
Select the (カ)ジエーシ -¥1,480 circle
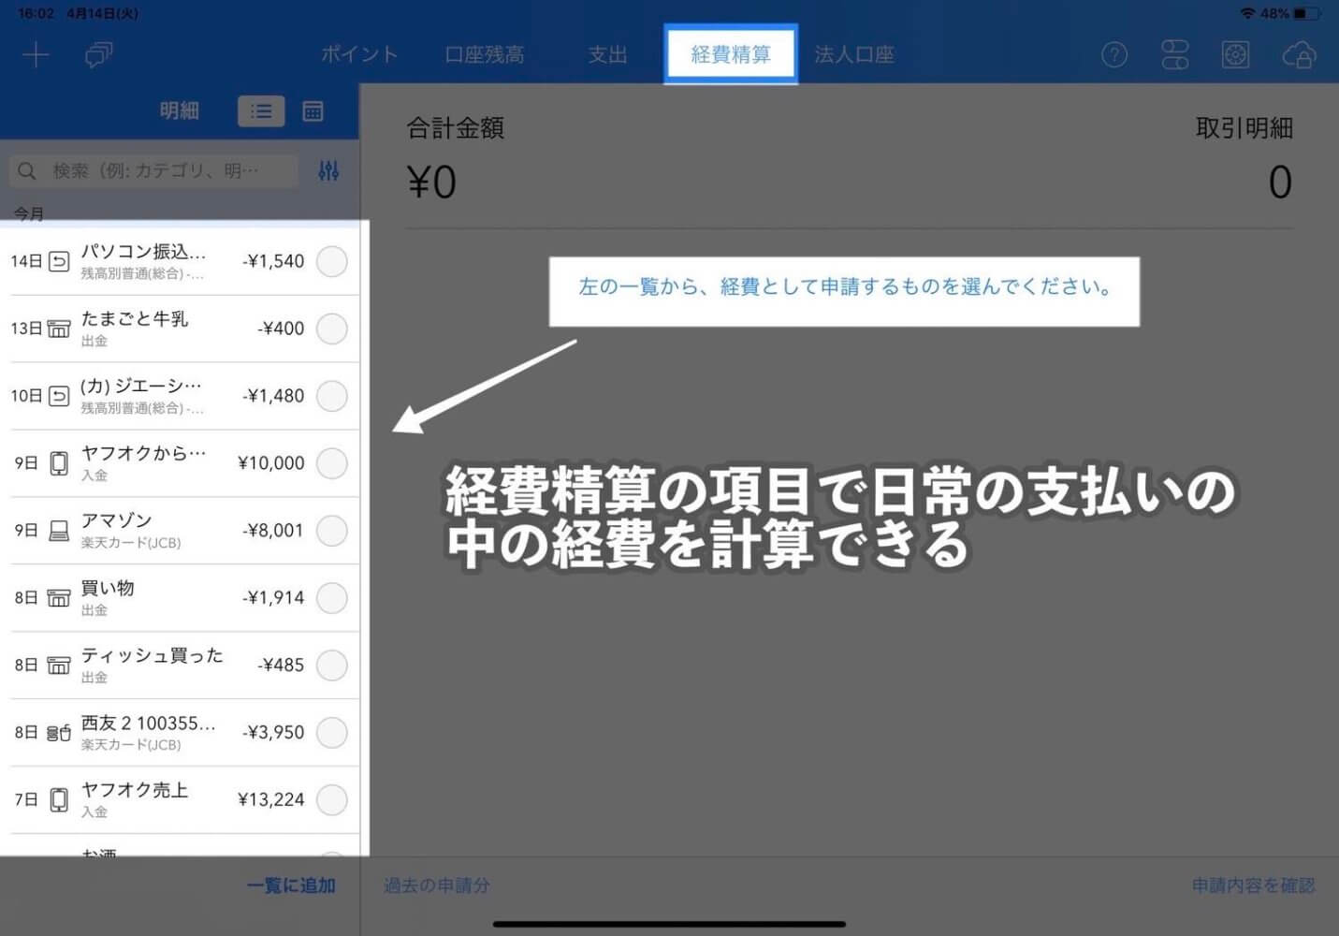coord(332,396)
